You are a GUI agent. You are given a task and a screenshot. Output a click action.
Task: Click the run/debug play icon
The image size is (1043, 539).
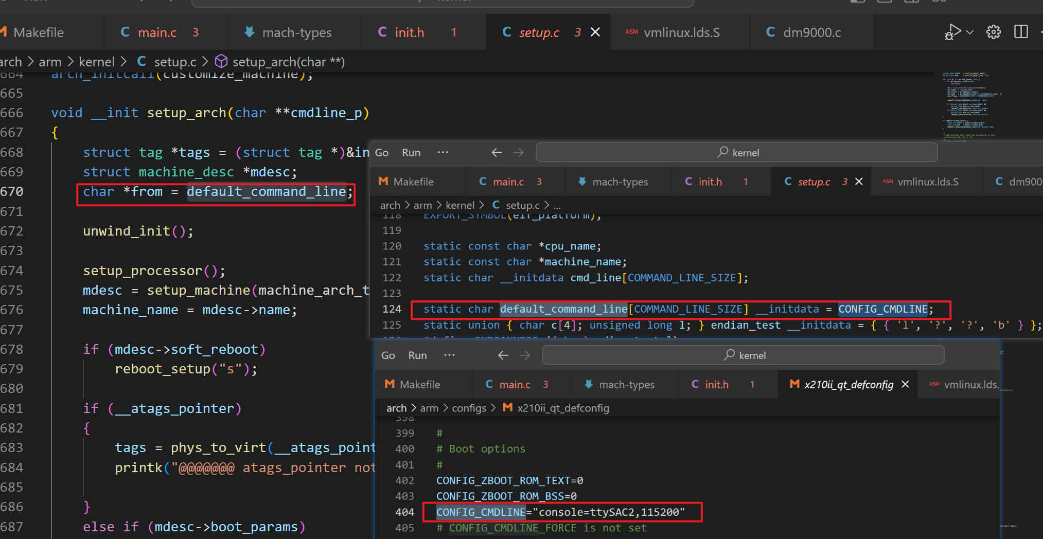(x=952, y=32)
